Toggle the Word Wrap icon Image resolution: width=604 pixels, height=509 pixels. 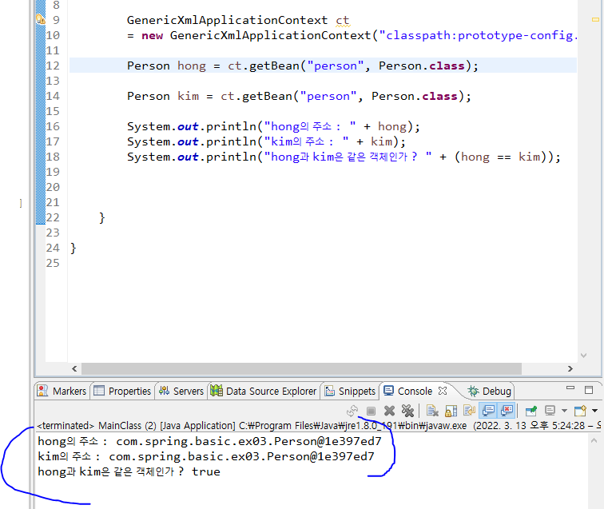(x=469, y=412)
